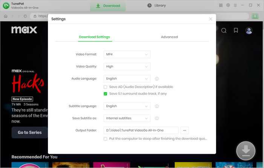
Task: Click the New Episode badge
Action: coord(22,99)
